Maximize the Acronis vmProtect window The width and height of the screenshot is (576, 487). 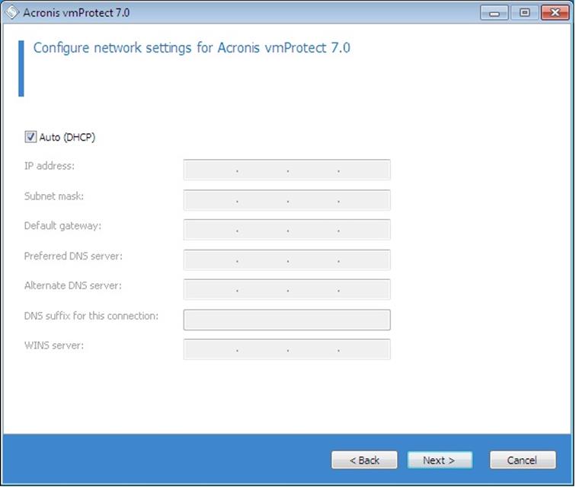(524, 13)
